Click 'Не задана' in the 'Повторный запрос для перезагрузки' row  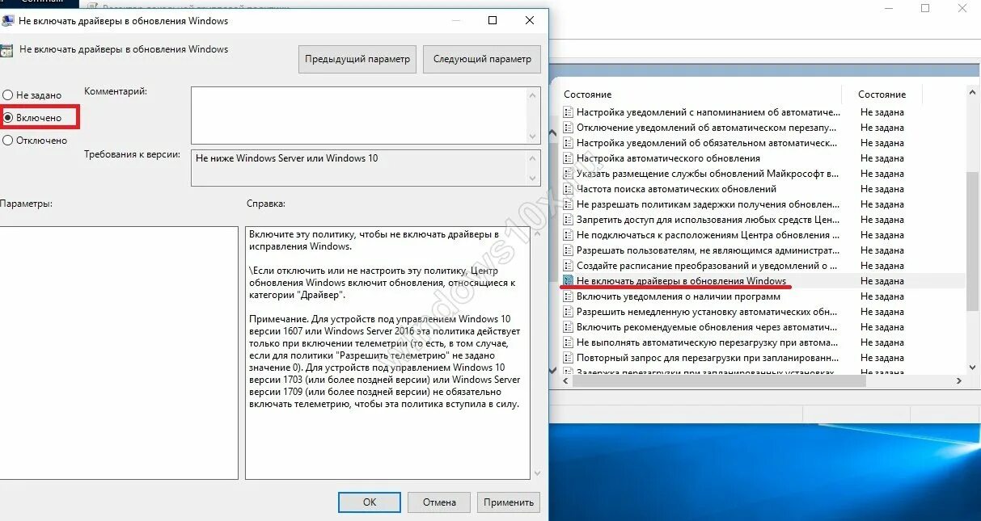coord(882,358)
